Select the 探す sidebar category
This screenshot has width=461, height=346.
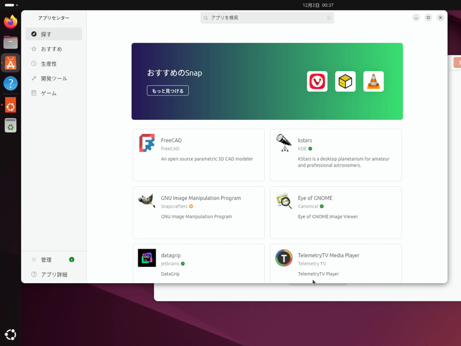pyautogui.click(x=54, y=34)
